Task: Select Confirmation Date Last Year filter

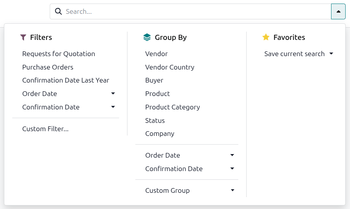Action: coord(66,80)
